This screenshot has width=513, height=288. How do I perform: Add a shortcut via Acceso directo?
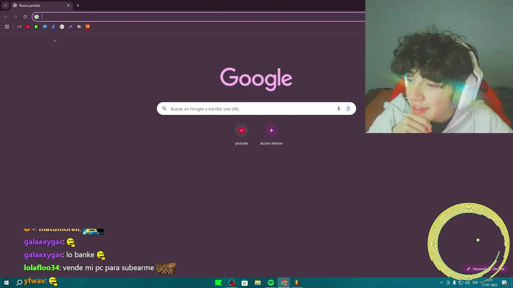coord(271,135)
